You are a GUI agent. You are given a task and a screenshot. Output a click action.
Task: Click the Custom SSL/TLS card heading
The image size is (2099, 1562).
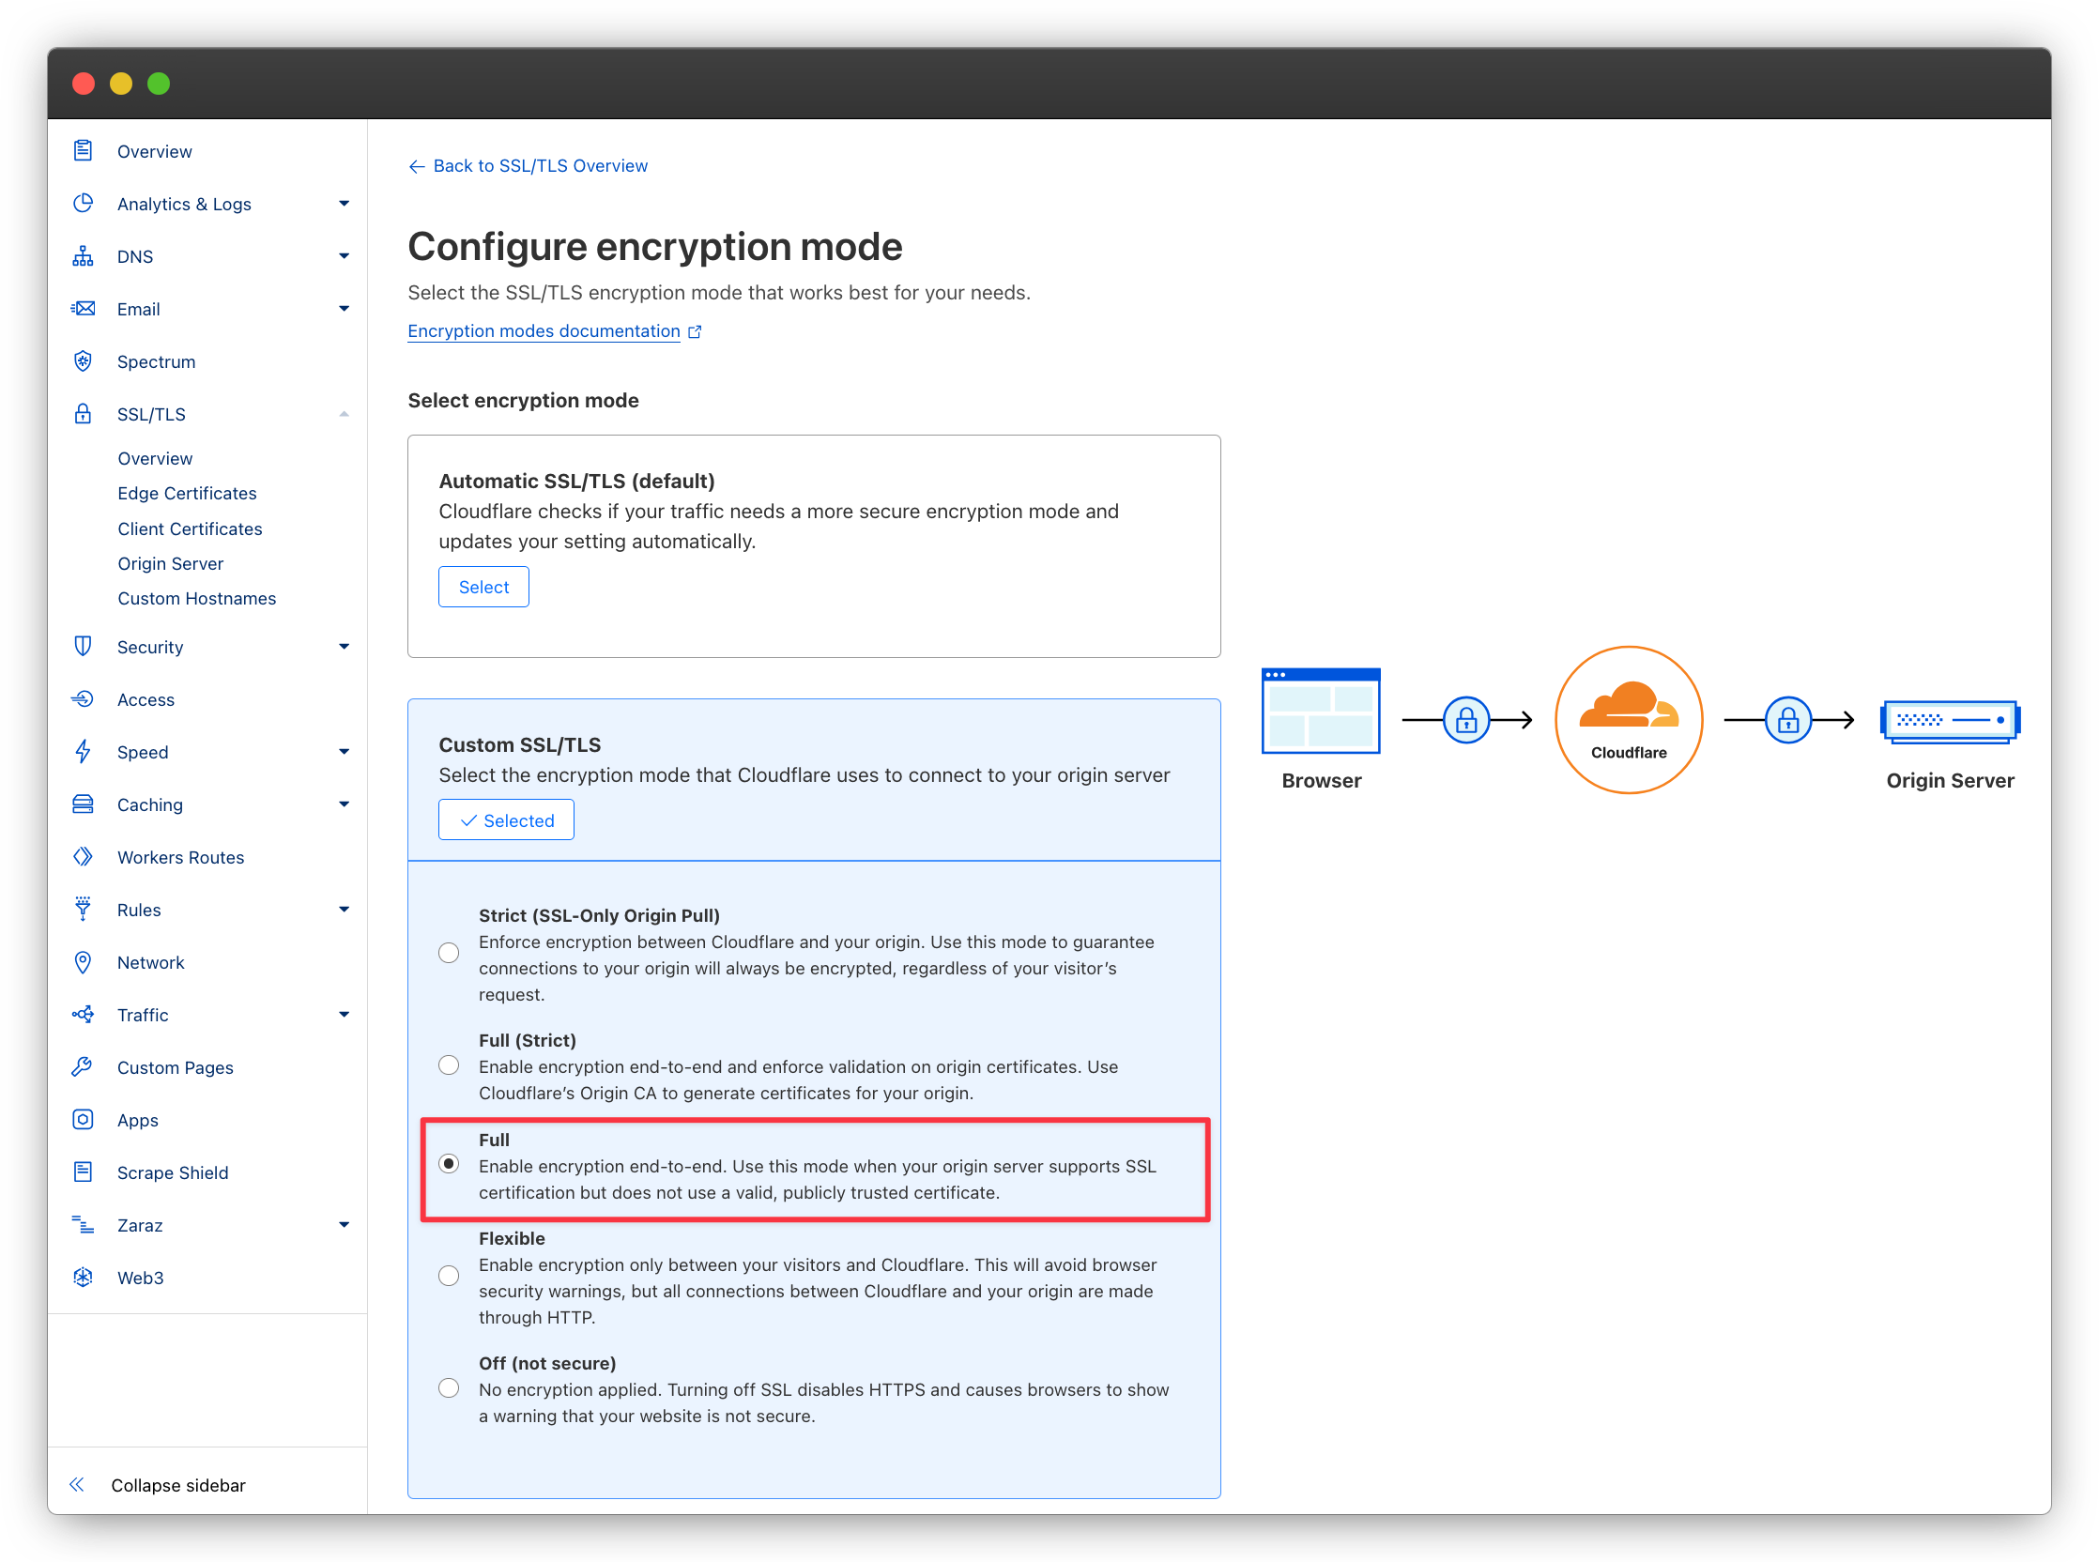(x=520, y=744)
